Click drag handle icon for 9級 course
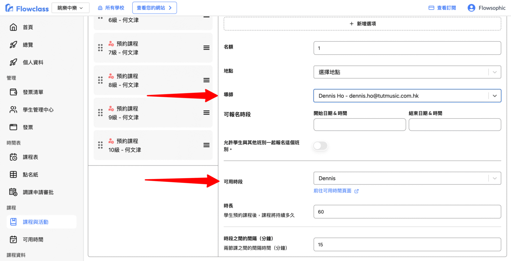Viewport: 511px width, 261px height. pos(100,113)
